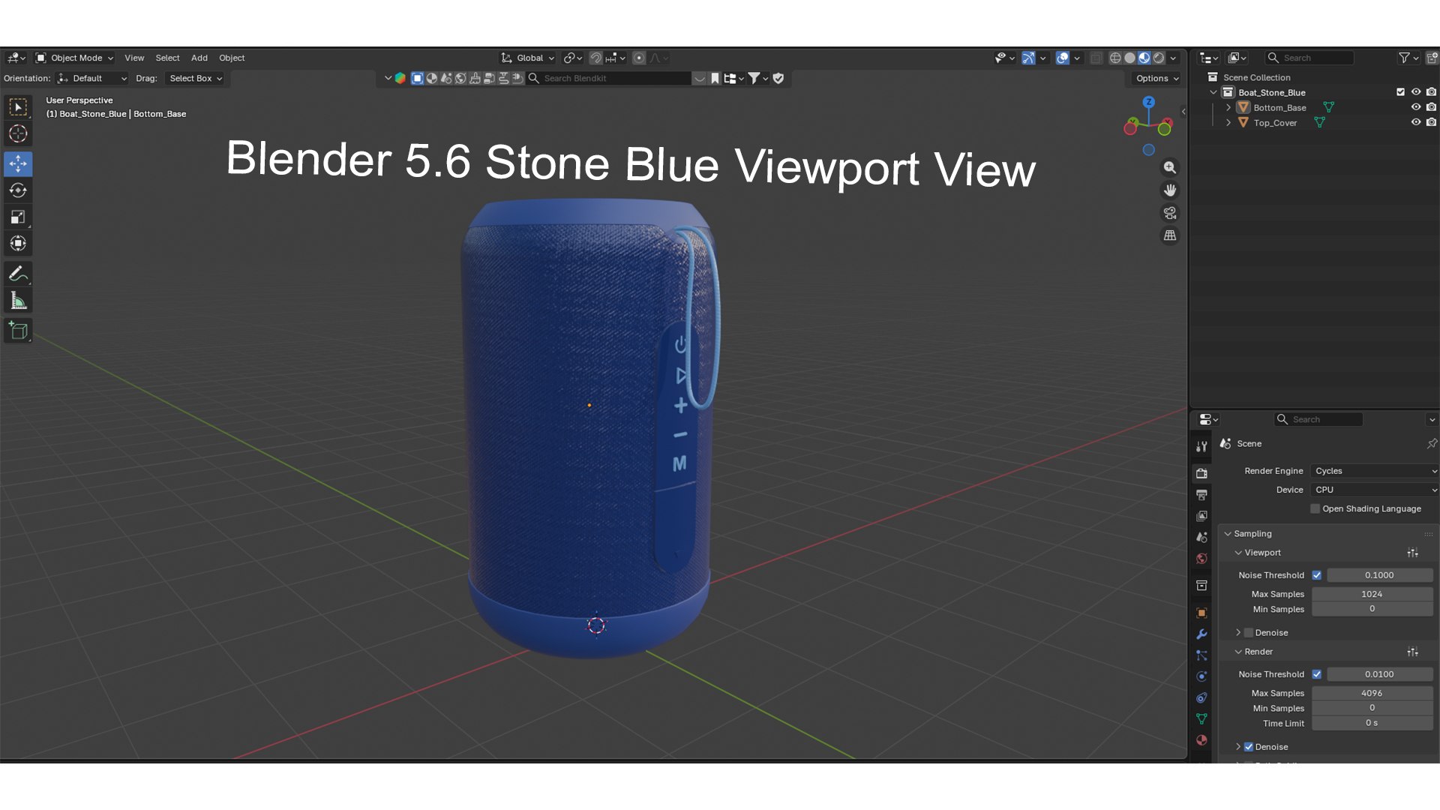Viewport: 1440px width, 810px height.
Task: Open the Render Engine Cycles dropdown
Action: [1375, 471]
